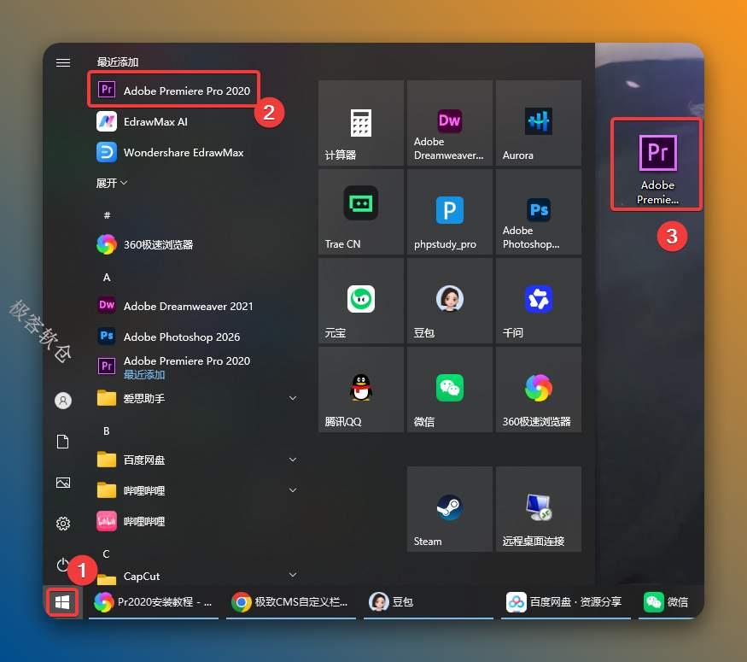Image resolution: width=747 pixels, height=662 pixels.
Task: Launch the 腾讯QQ tile
Action: tap(360, 390)
